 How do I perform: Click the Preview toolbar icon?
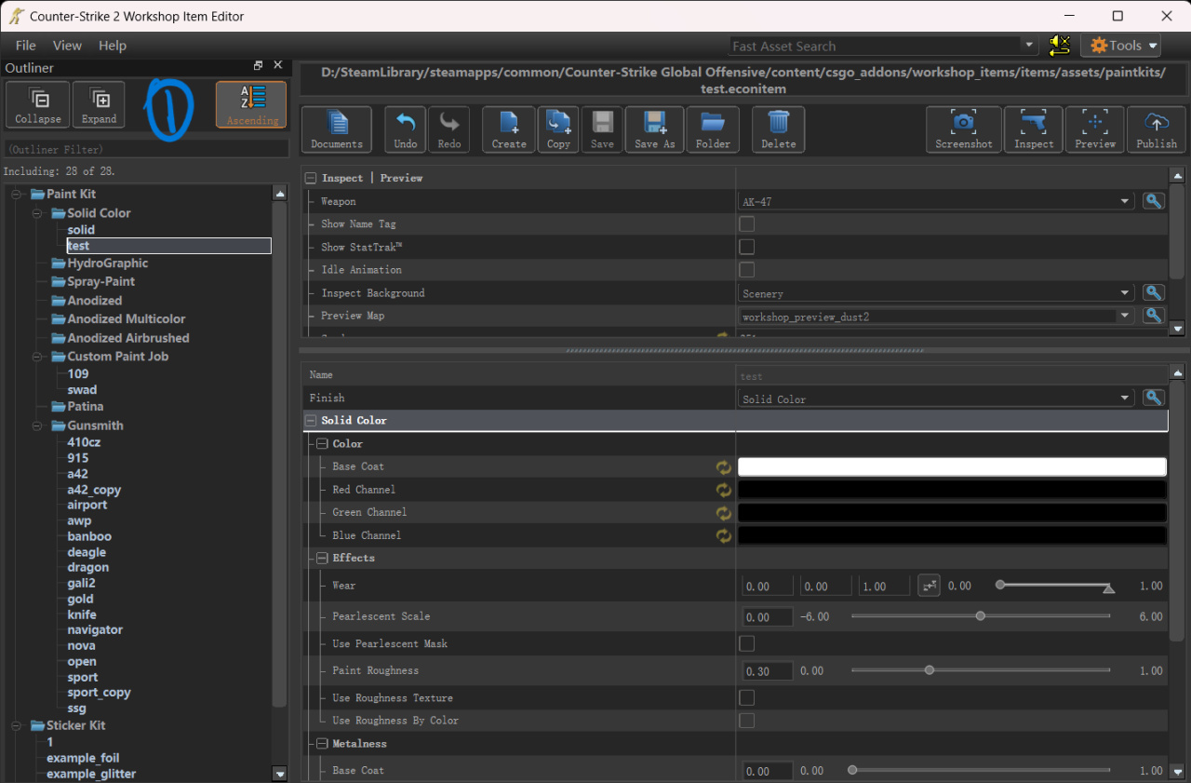point(1095,129)
